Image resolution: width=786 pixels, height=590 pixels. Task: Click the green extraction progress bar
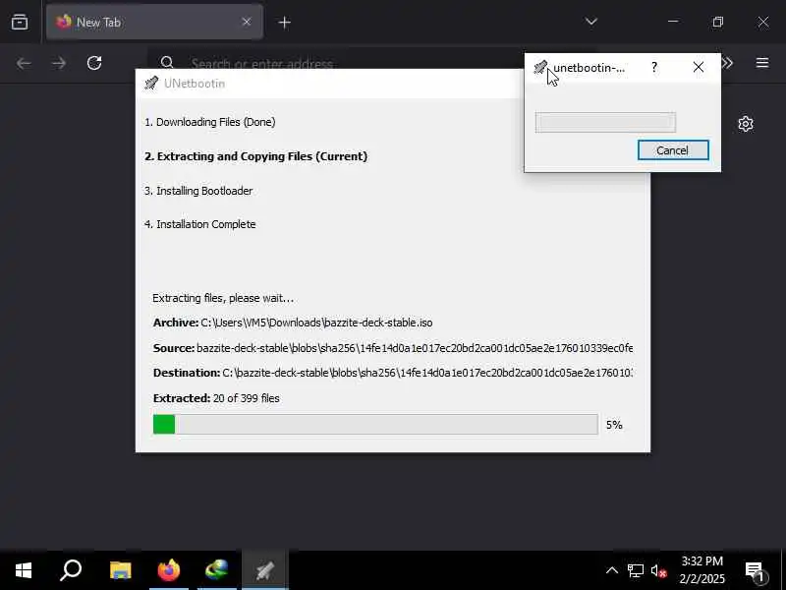tap(375, 425)
